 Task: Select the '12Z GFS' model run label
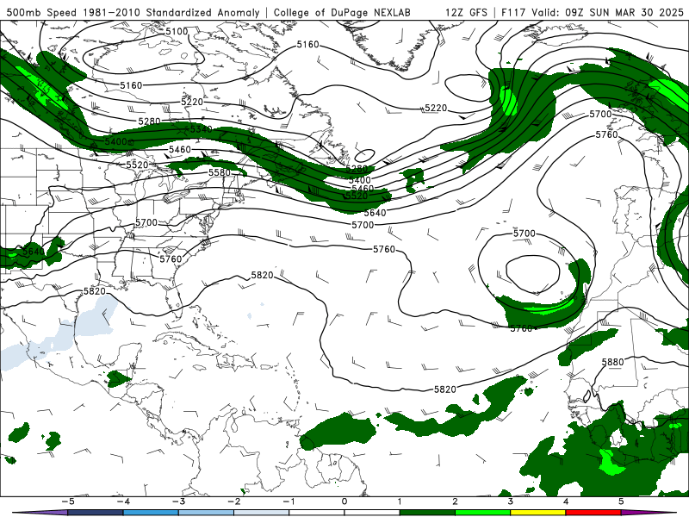[x=466, y=12]
